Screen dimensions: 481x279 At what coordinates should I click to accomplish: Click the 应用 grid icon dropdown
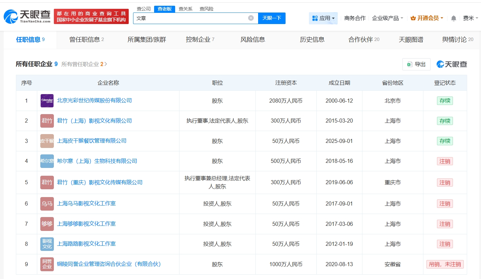pyautogui.click(x=323, y=18)
